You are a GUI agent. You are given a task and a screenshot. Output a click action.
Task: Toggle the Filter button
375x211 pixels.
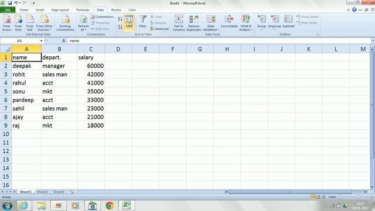(143, 22)
